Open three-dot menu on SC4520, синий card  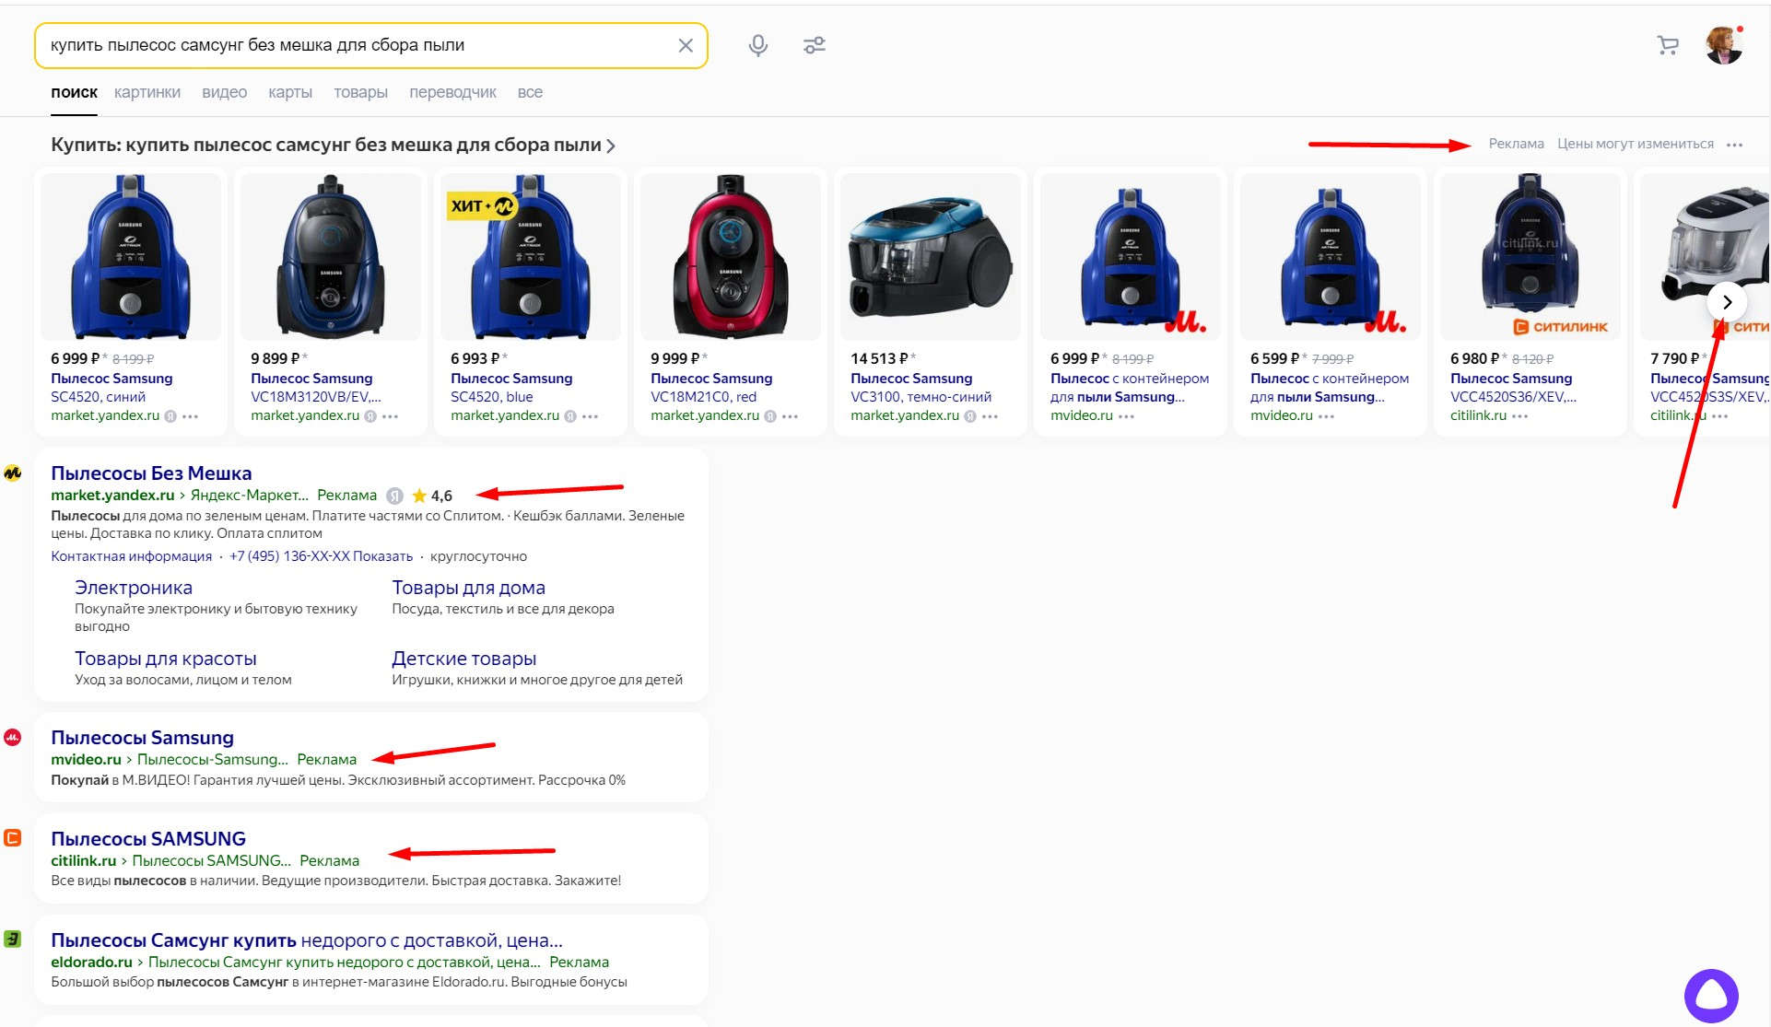pos(190,416)
